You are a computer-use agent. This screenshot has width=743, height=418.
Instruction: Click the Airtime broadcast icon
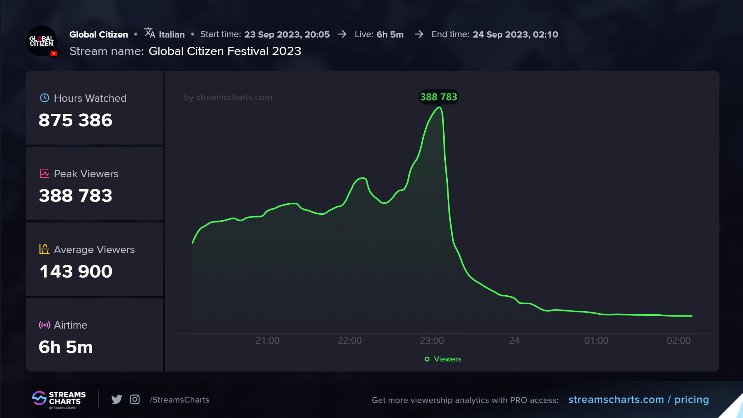point(45,325)
